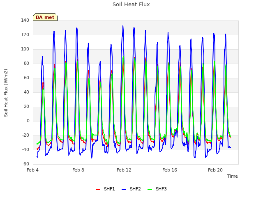This screenshot has height=197, width=263.
Task: Select the Soil Heat Flux chart title
Action: tap(131, 5)
